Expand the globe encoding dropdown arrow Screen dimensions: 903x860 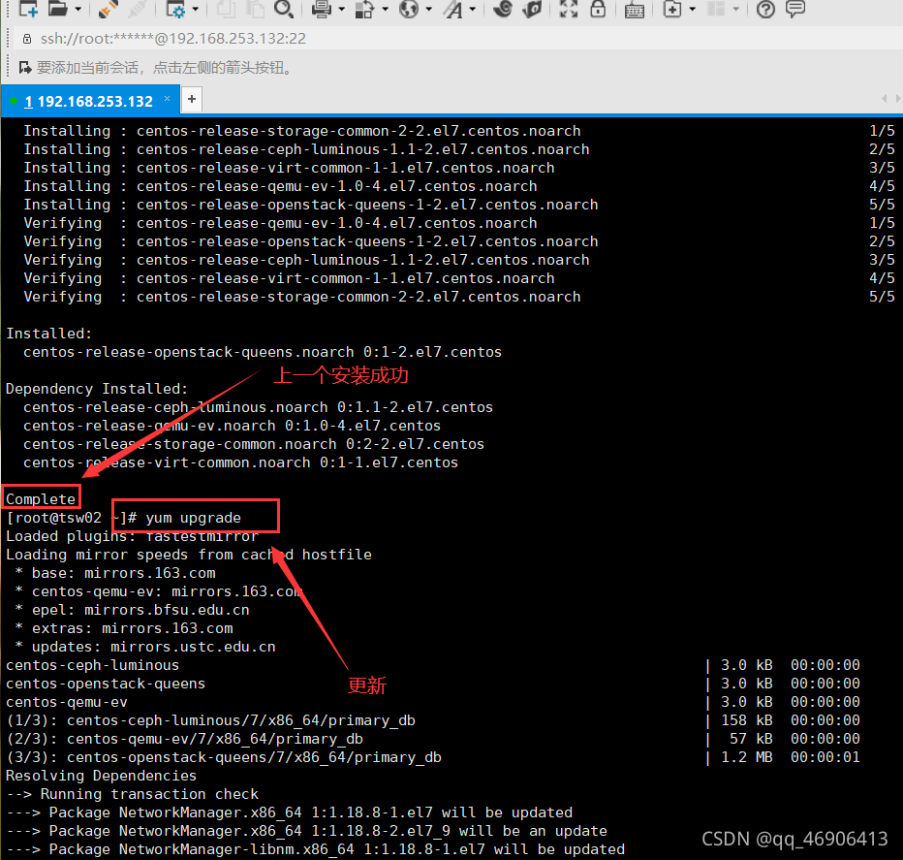(428, 10)
